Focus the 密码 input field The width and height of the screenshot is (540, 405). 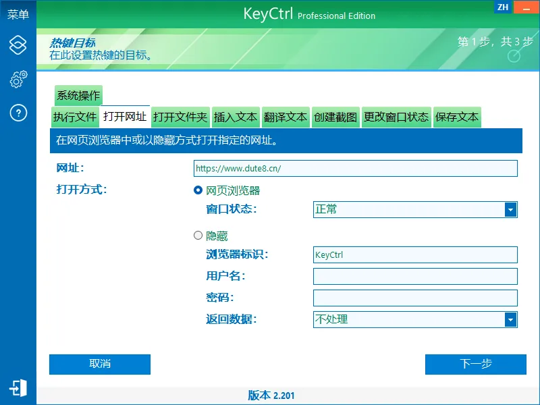pos(415,298)
